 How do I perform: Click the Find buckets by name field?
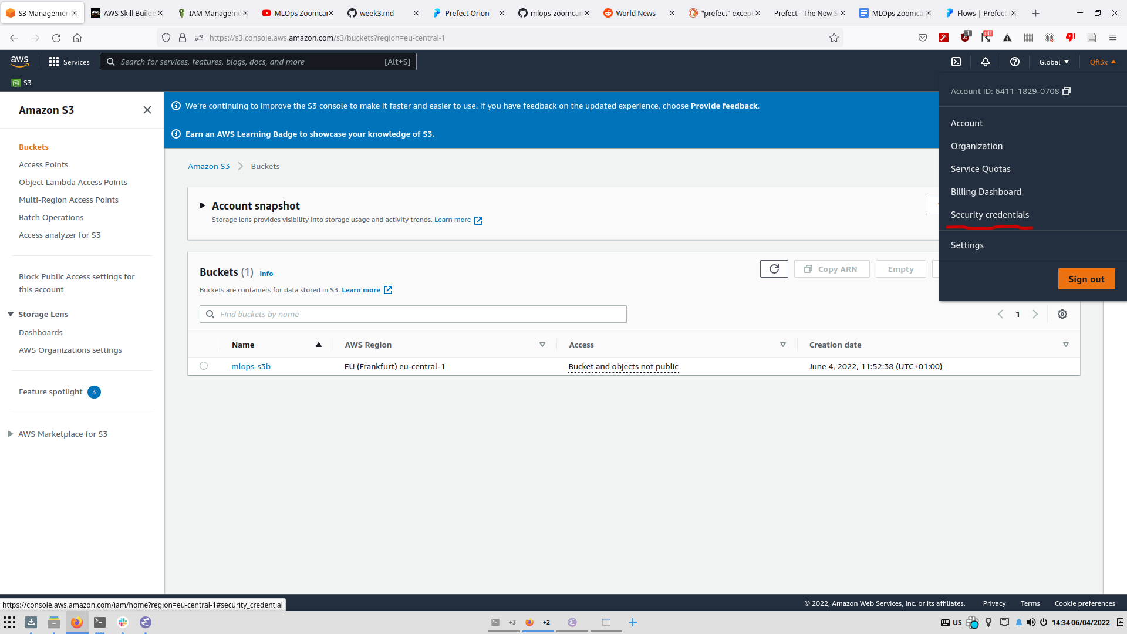pos(413,314)
